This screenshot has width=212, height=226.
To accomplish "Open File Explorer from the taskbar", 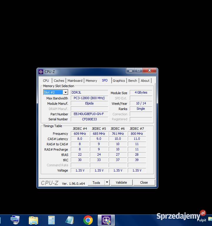I will pos(33,220).
